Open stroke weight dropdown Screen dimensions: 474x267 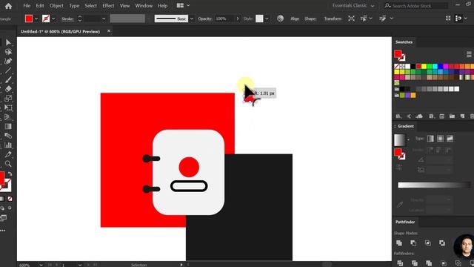click(104, 19)
